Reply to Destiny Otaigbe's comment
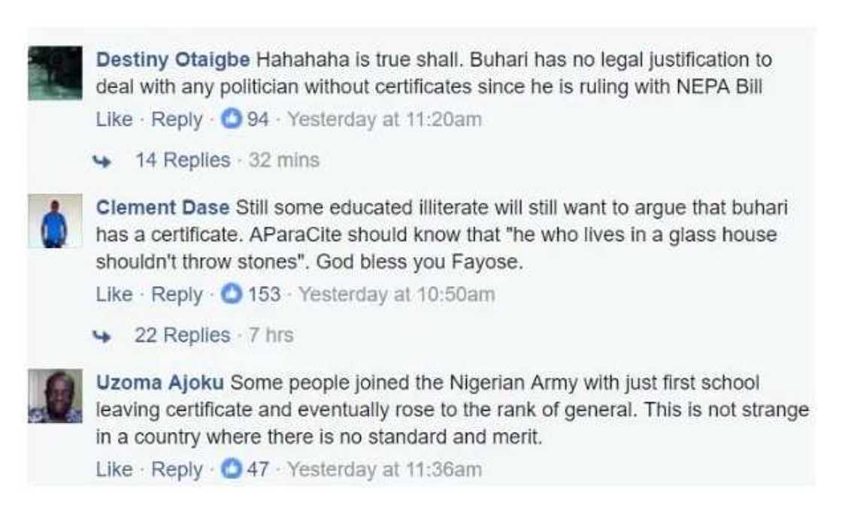Image resolution: width=842 pixels, height=513 pixels. pos(177,119)
